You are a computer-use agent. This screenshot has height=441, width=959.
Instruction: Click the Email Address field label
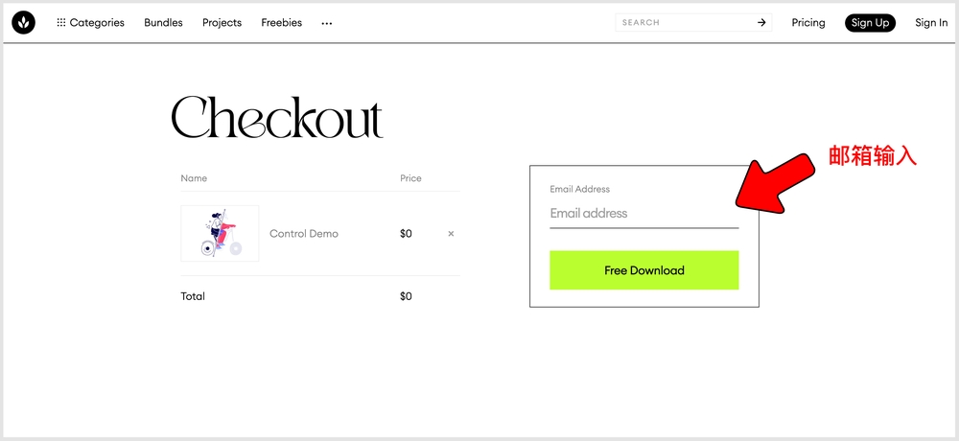point(580,189)
